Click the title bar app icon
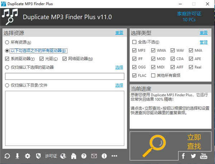The width and height of the screenshot is (215, 164). click(x=4, y=4)
